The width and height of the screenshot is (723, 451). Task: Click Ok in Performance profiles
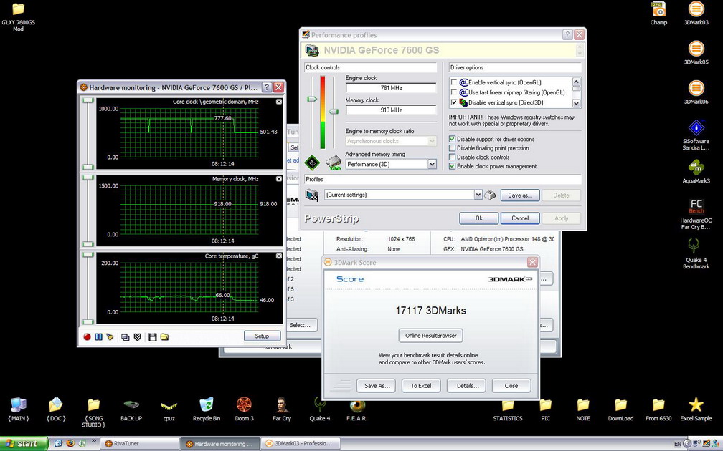click(x=478, y=218)
